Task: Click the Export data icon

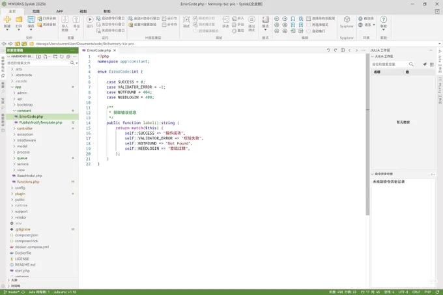Action: [76, 20]
